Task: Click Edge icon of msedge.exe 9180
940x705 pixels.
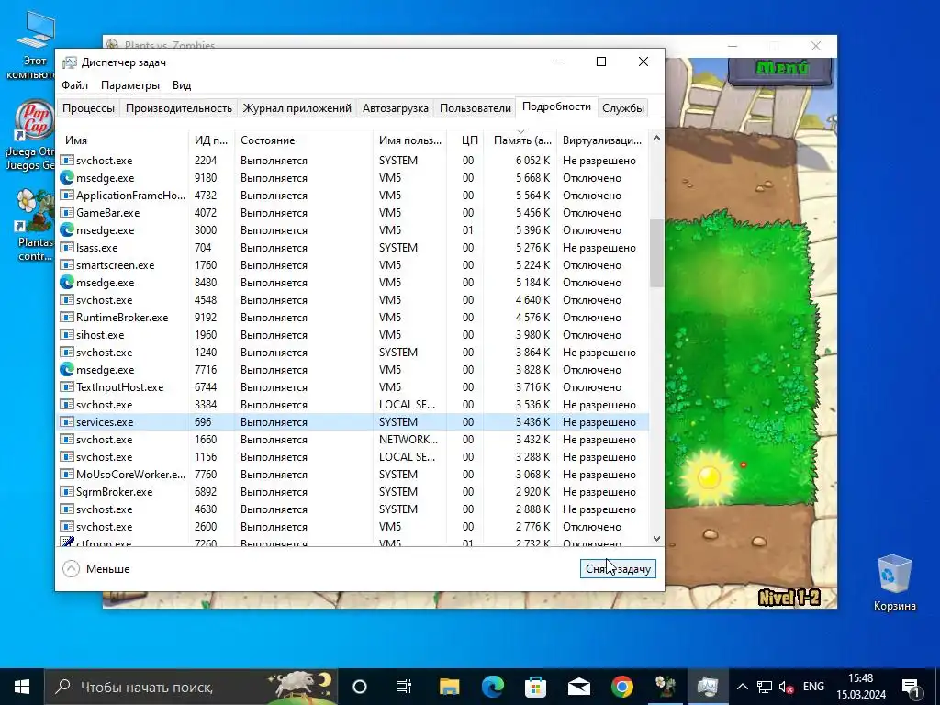Action: [x=67, y=178]
